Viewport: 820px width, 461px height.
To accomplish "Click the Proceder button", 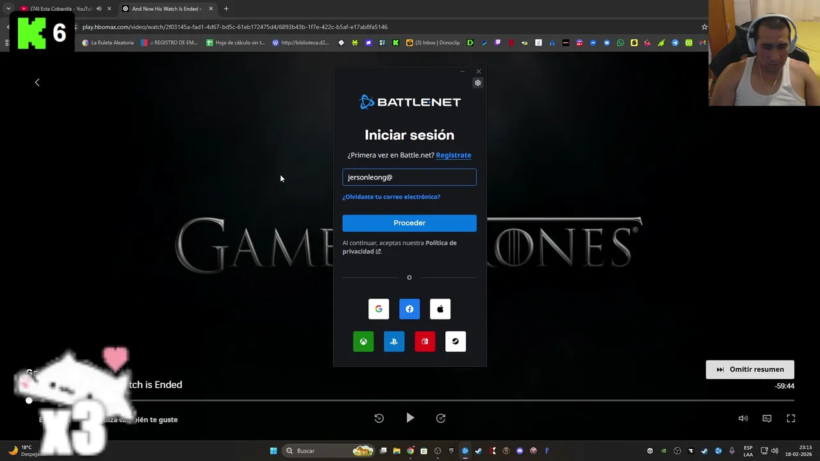I will point(409,223).
